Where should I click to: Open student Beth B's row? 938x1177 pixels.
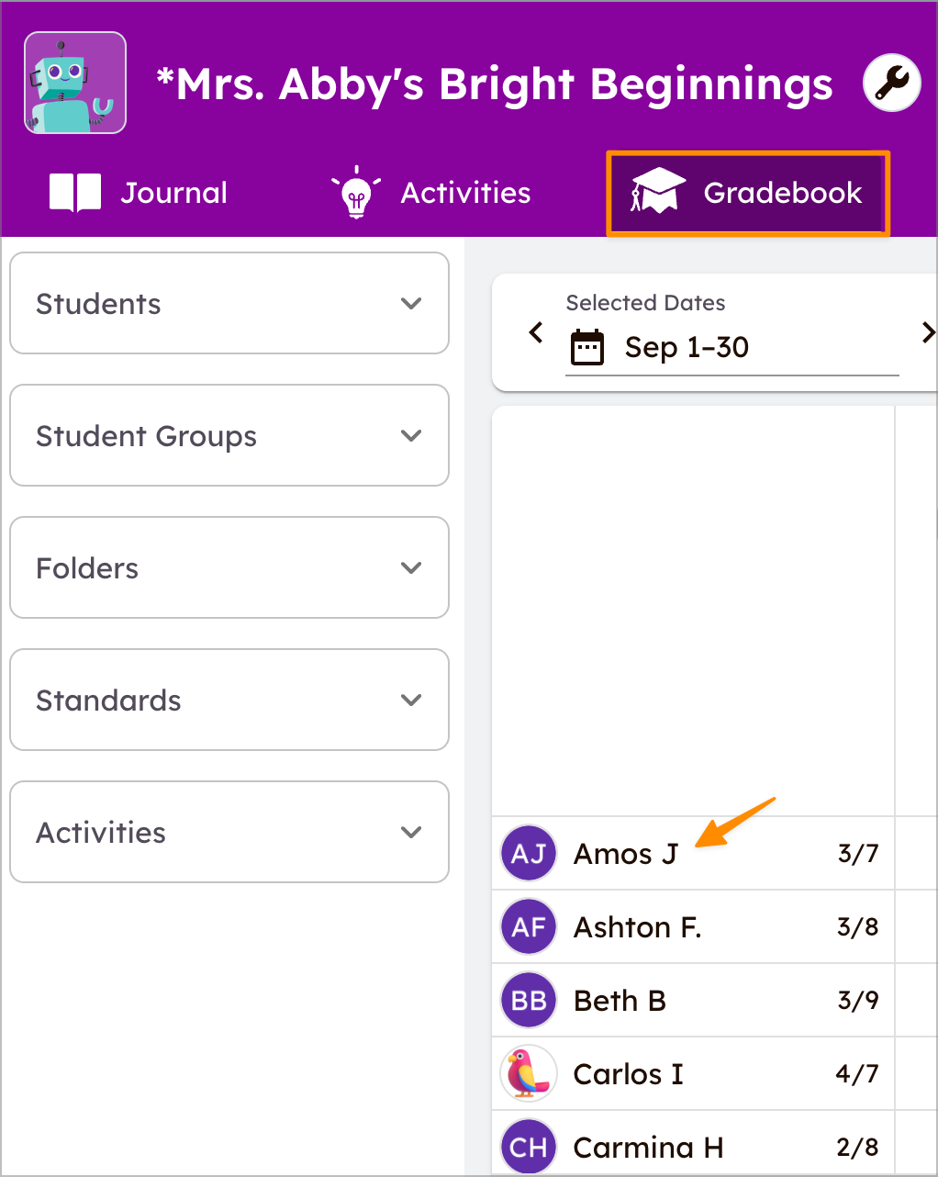(693, 1001)
